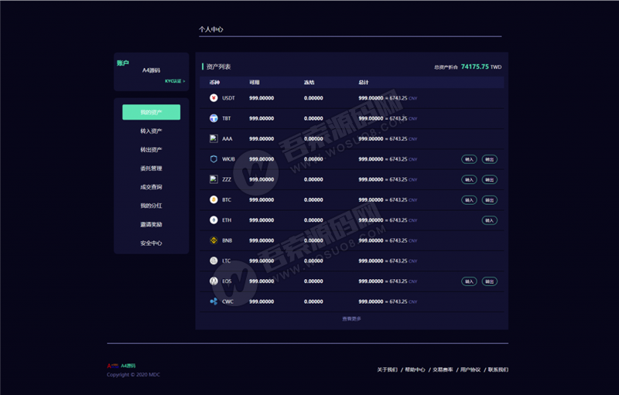
Task: Open 邀请奖励 in the sidebar
Action: pos(151,224)
